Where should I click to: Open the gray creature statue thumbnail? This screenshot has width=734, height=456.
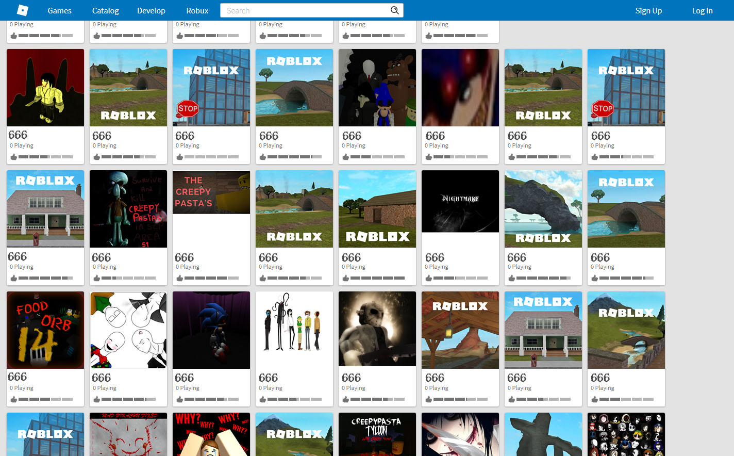point(543,434)
